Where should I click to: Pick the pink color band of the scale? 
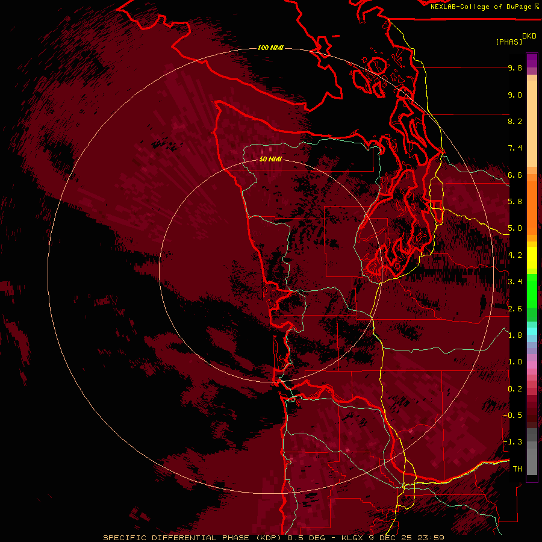[532, 365]
